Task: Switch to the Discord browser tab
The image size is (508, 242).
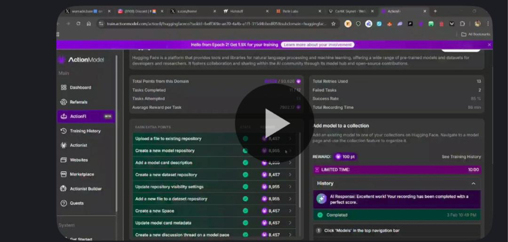Action: click(137, 11)
